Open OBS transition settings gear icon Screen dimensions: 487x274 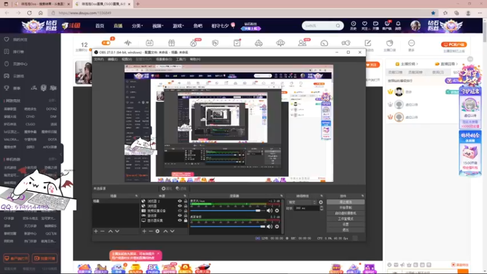tap(321, 202)
